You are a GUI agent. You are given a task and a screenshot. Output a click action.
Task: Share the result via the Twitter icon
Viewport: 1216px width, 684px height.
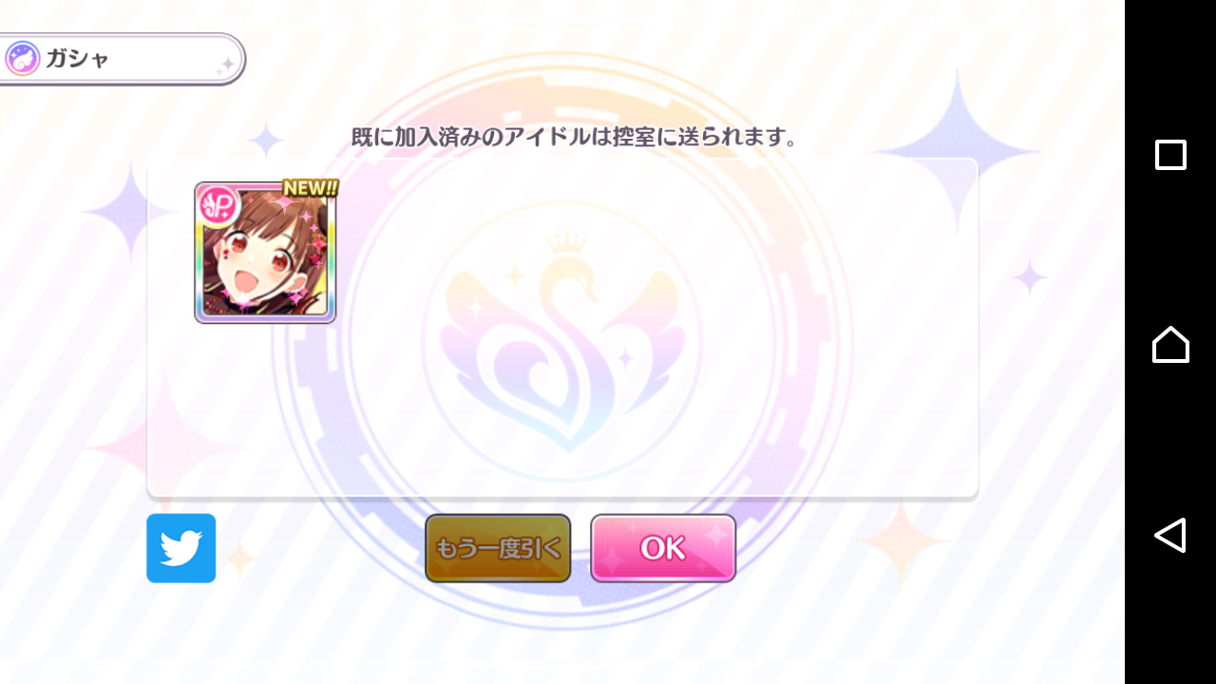click(180, 548)
